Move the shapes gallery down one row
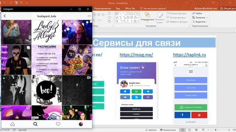Screen dimensions: 236x132 point(139,18)
